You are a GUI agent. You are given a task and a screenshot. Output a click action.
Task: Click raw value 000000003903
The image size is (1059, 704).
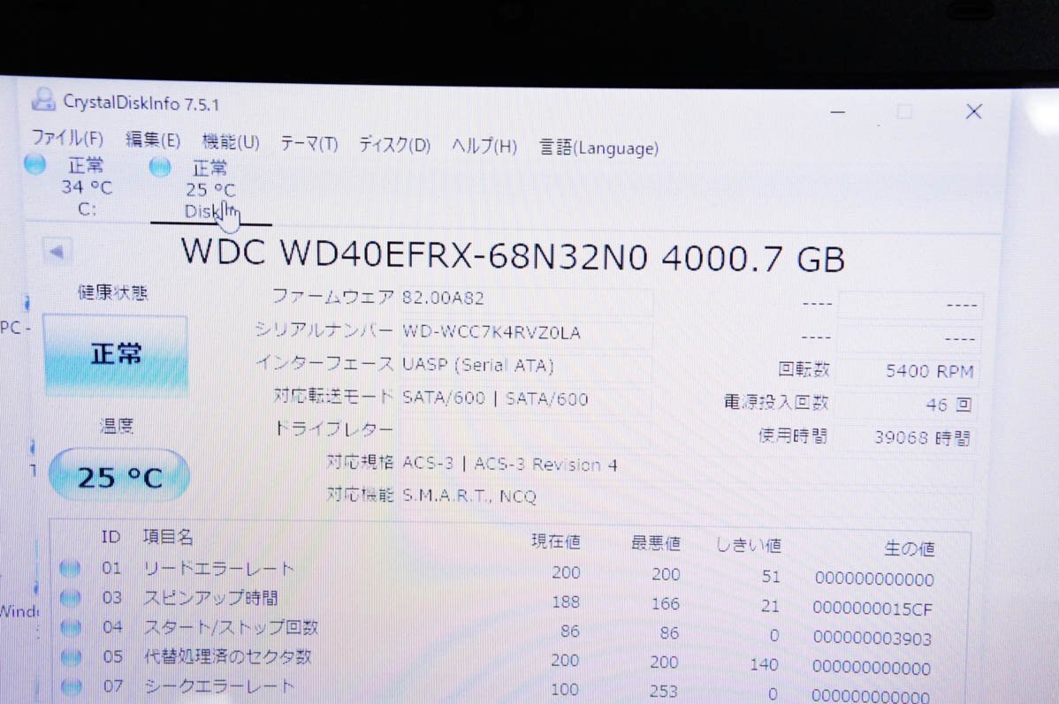[x=872, y=638]
